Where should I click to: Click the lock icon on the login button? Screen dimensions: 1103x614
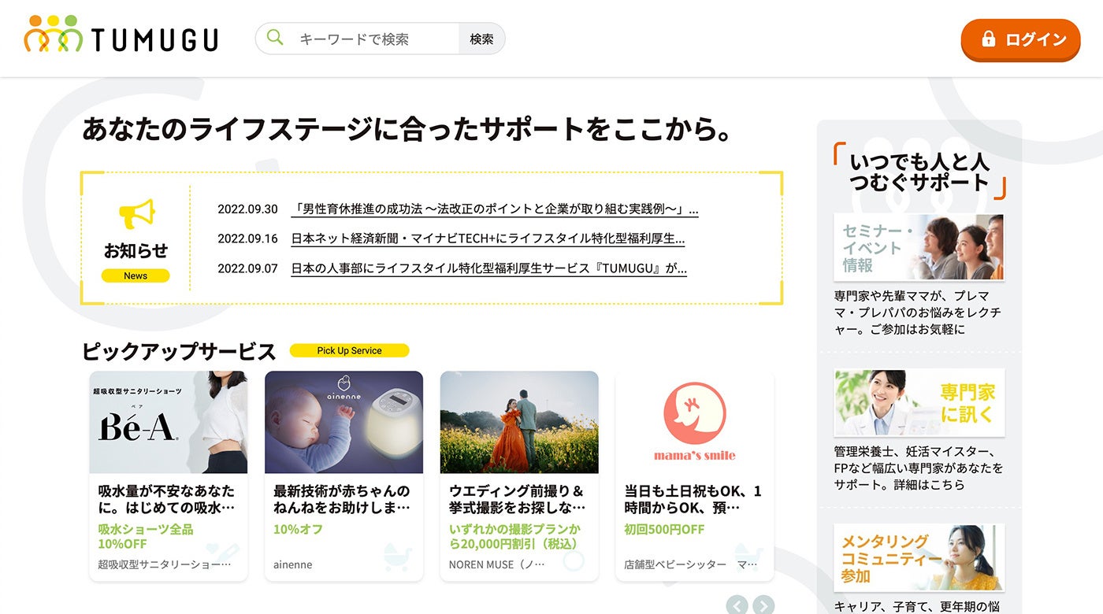[x=988, y=39]
